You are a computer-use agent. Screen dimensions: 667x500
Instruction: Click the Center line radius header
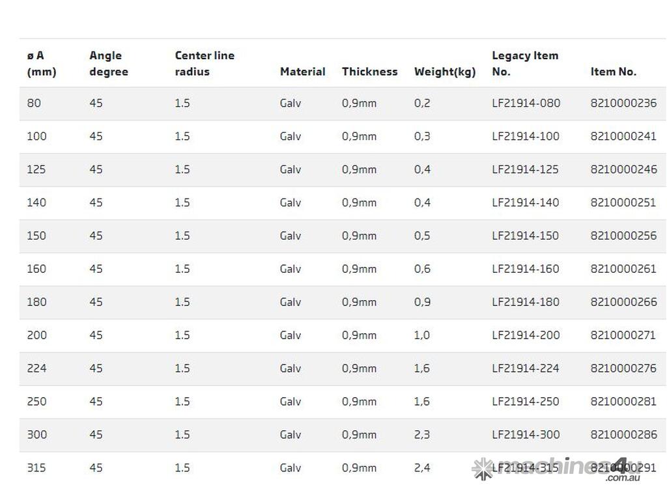coord(204,63)
